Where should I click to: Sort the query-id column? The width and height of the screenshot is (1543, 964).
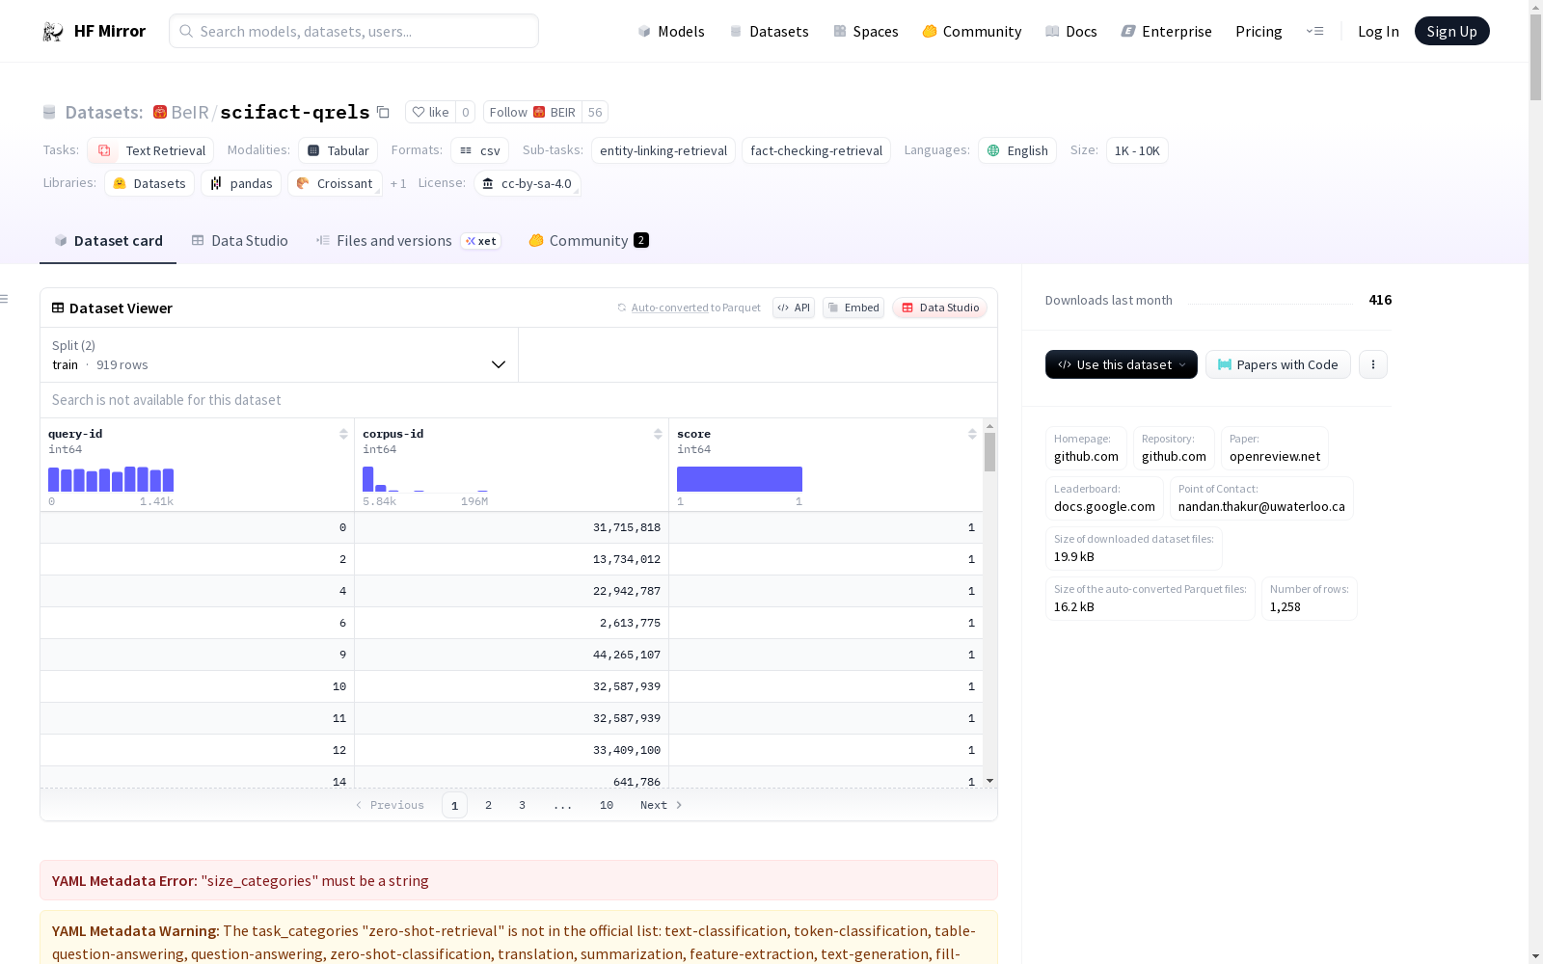click(x=343, y=434)
